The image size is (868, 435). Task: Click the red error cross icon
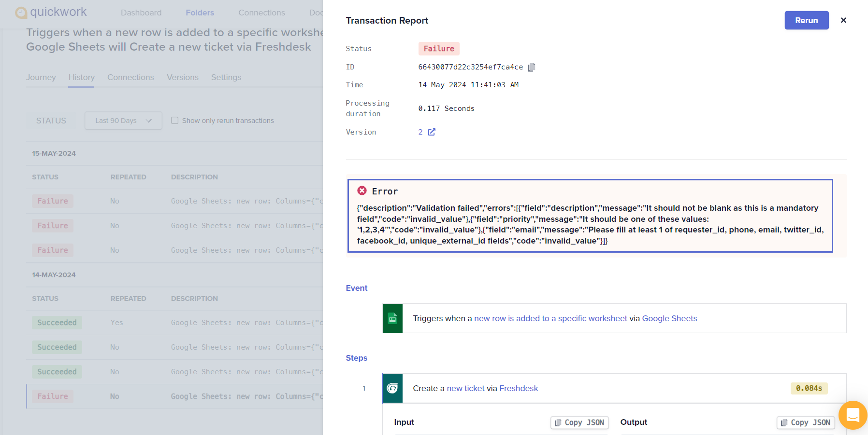362,191
